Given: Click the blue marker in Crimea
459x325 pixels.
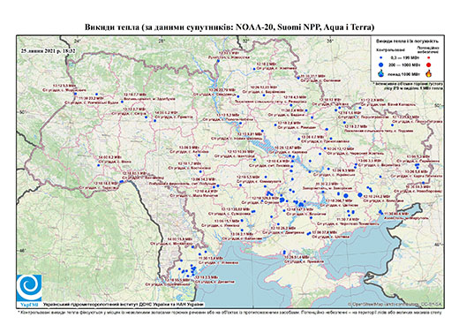Looking at the screenshot, I should click(x=284, y=252).
